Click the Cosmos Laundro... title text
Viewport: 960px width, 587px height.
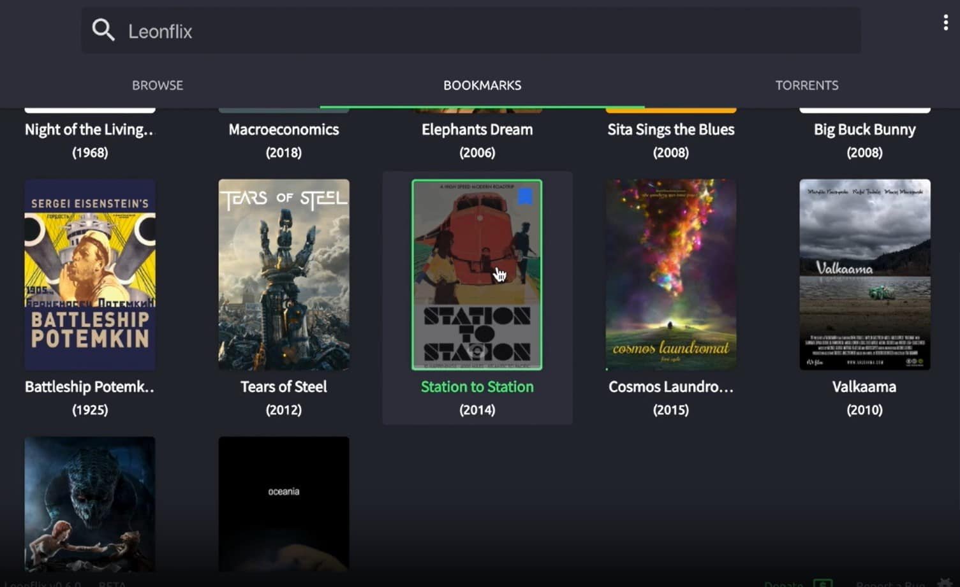click(x=671, y=387)
